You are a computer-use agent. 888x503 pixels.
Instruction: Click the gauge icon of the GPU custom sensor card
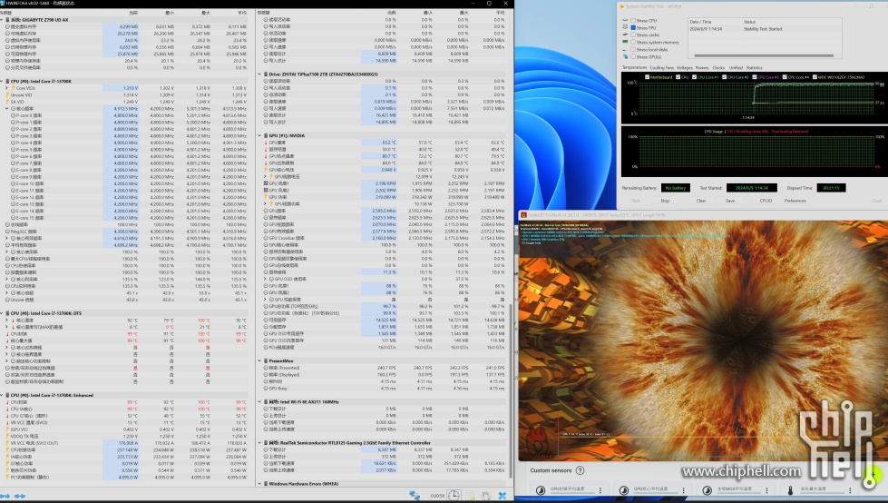click(x=624, y=490)
